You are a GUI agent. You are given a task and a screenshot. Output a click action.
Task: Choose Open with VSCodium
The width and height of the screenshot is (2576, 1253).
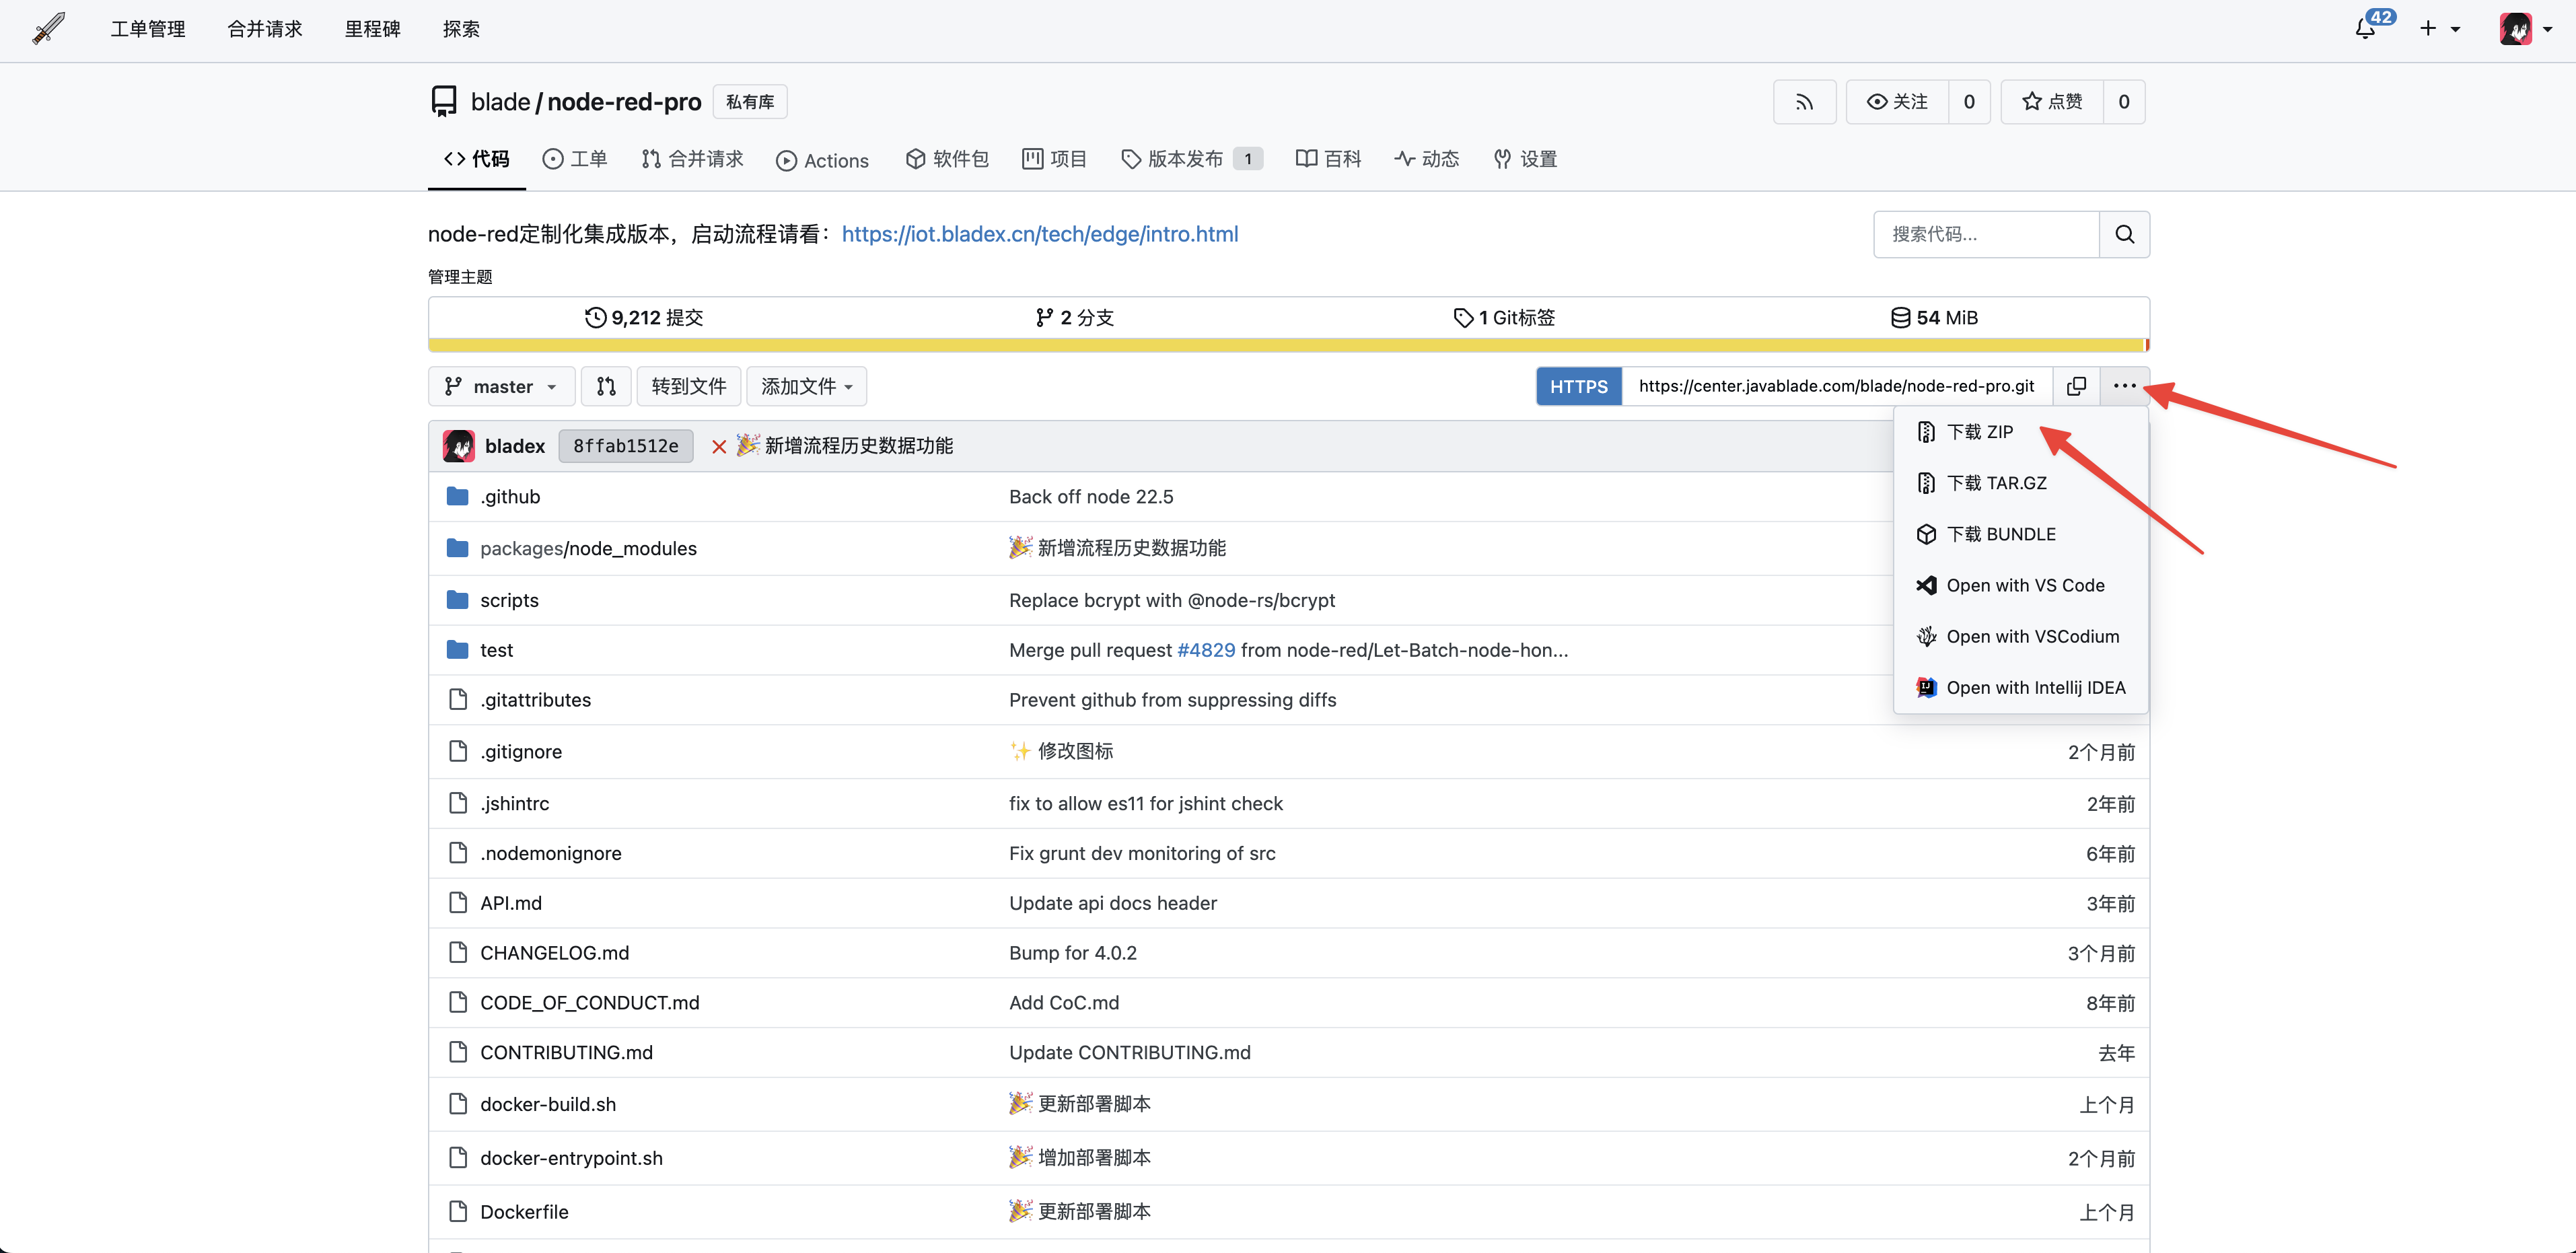coord(2021,636)
